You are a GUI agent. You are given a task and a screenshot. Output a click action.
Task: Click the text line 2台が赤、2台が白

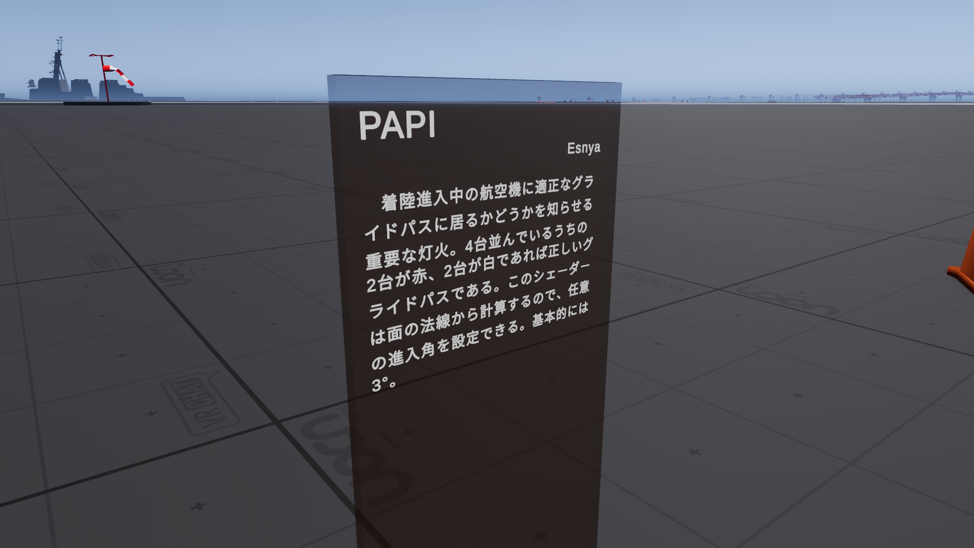(x=479, y=265)
